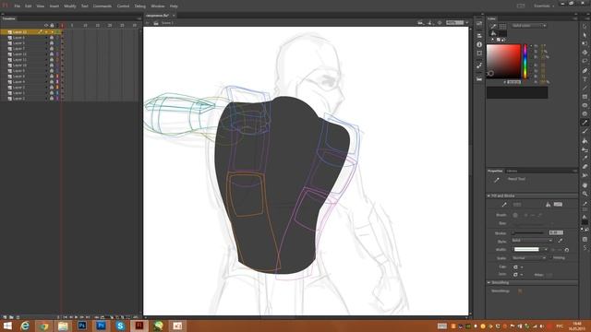This screenshot has width=591, height=332.
Task: Select the Ink Bottle tool
Action: click(x=585, y=149)
